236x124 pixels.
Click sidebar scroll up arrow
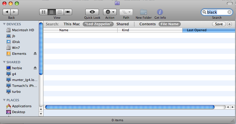[x=41, y=109]
